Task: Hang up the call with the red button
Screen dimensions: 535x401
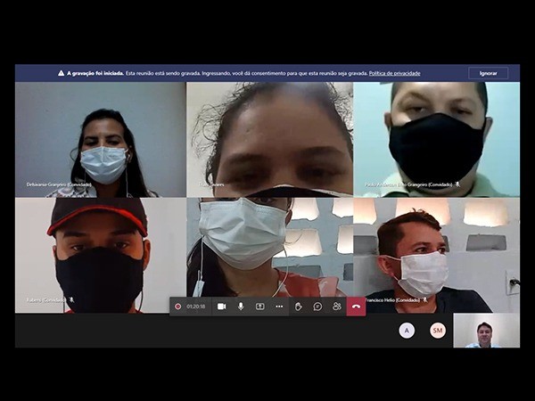Action: (x=357, y=307)
